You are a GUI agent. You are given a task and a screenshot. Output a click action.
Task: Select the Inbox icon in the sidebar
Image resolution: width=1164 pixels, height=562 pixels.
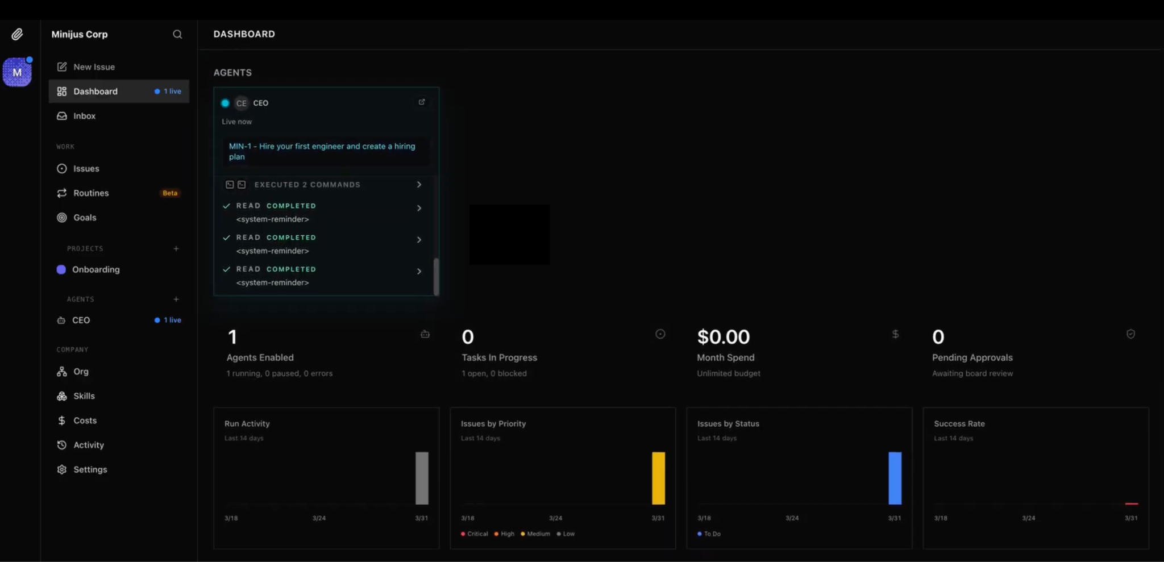point(61,115)
